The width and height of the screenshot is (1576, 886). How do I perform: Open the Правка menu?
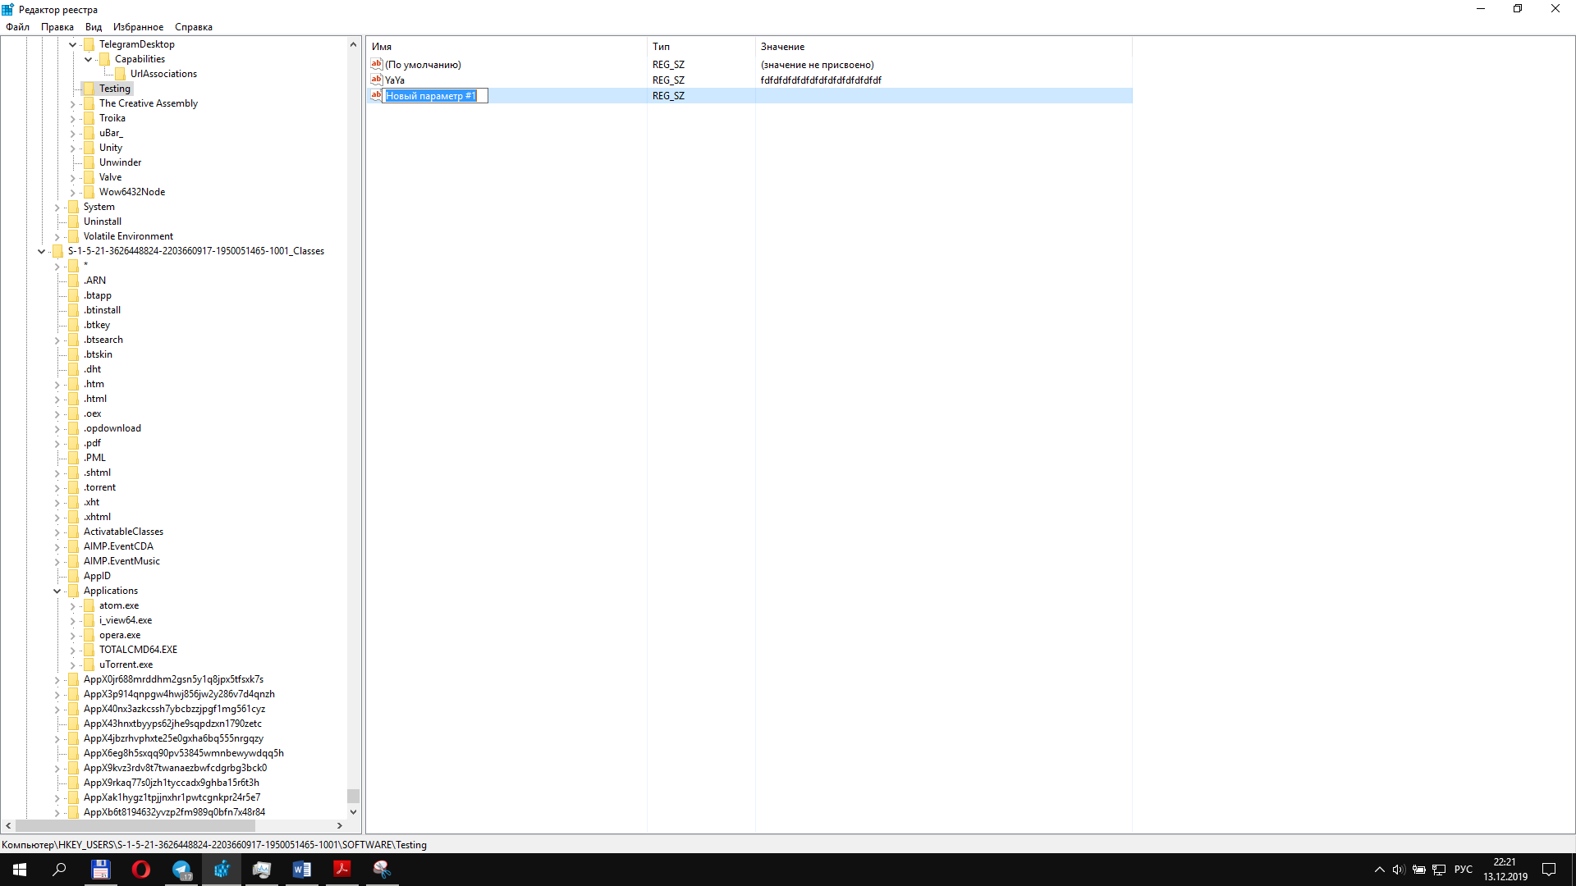click(x=57, y=27)
